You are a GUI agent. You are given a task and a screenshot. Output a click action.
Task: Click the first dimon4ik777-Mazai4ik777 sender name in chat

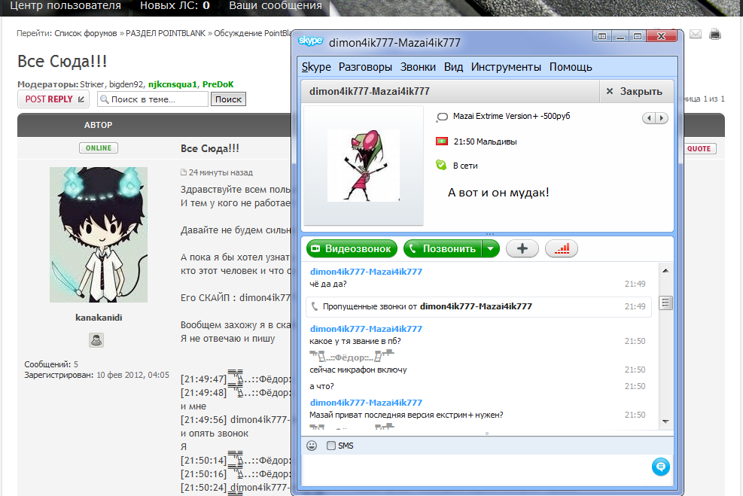(x=366, y=272)
